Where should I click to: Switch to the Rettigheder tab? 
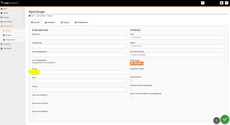(x=50, y=22)
